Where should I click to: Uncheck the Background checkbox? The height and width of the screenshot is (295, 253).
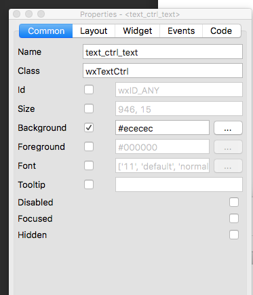coord(89,127)
